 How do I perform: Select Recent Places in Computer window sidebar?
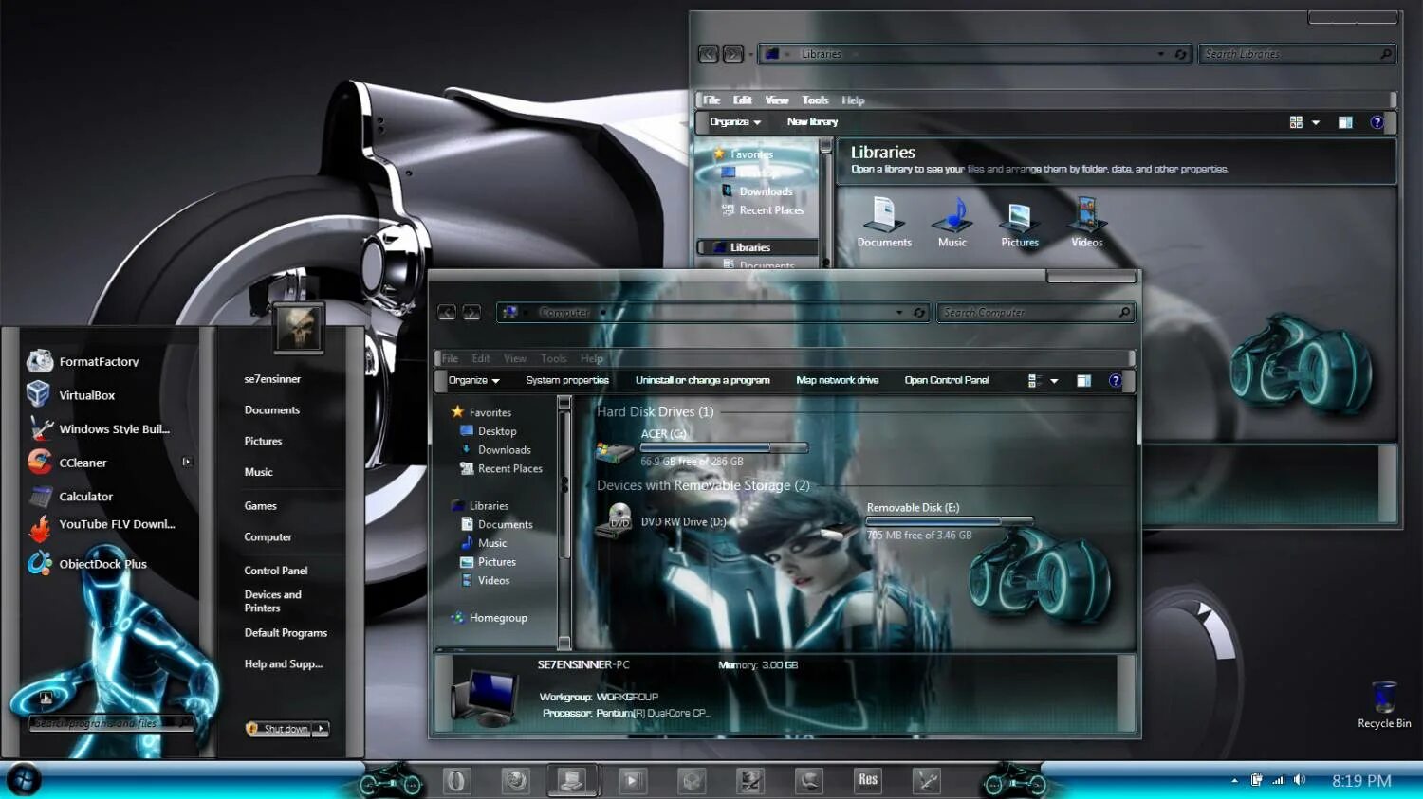(x=501, y=468)
